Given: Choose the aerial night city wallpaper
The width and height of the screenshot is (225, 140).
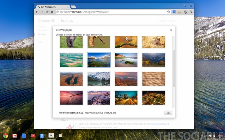Looking at the screenshot, I should [x=154, y=98].
